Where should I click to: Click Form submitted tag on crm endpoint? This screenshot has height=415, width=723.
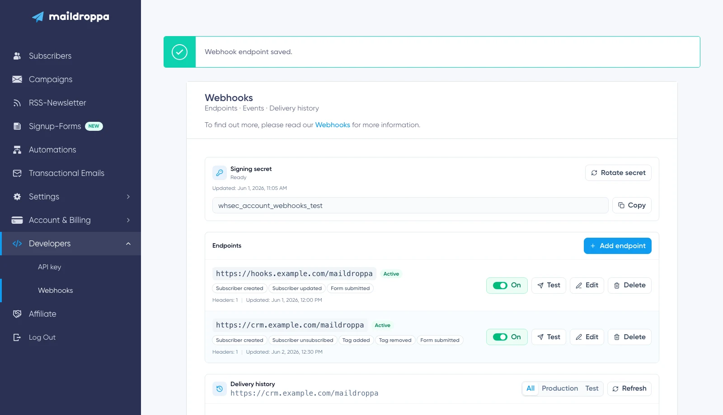(x=440, y=340)
